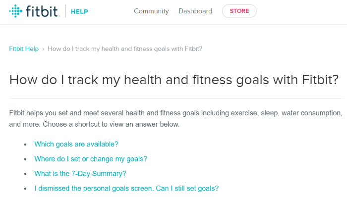Open "Which goals are available?" shortcut
Image resolution: width=347 pixels, height=197 pixels.
click(x=76, y=144)
